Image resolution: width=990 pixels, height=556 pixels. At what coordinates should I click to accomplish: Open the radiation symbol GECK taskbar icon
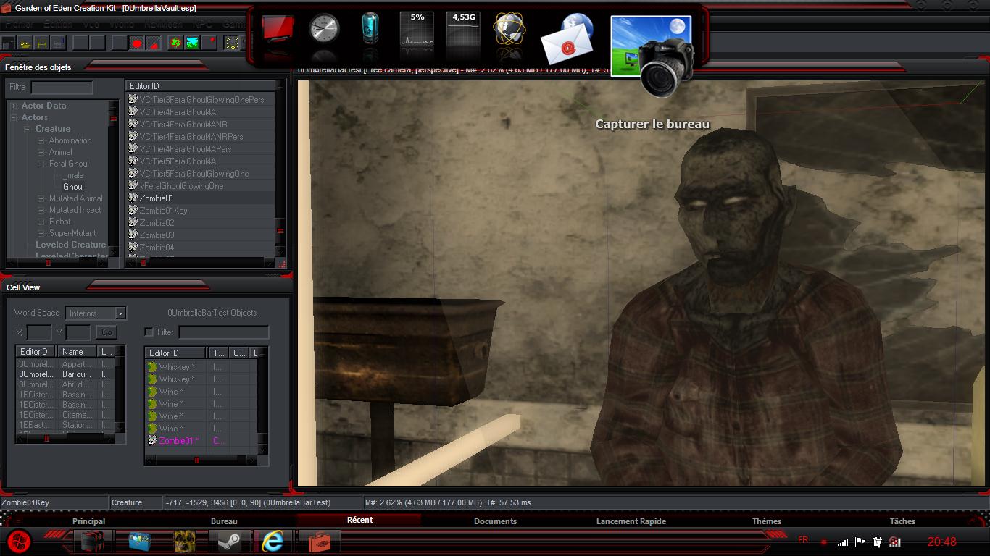[185, 542]
